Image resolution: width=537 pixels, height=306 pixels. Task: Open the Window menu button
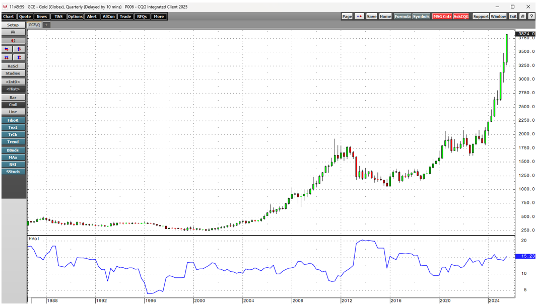pyautogui.click(x=498, y=17)
